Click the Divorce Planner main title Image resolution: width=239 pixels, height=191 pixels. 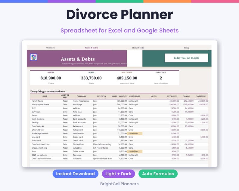pos(119,14)
